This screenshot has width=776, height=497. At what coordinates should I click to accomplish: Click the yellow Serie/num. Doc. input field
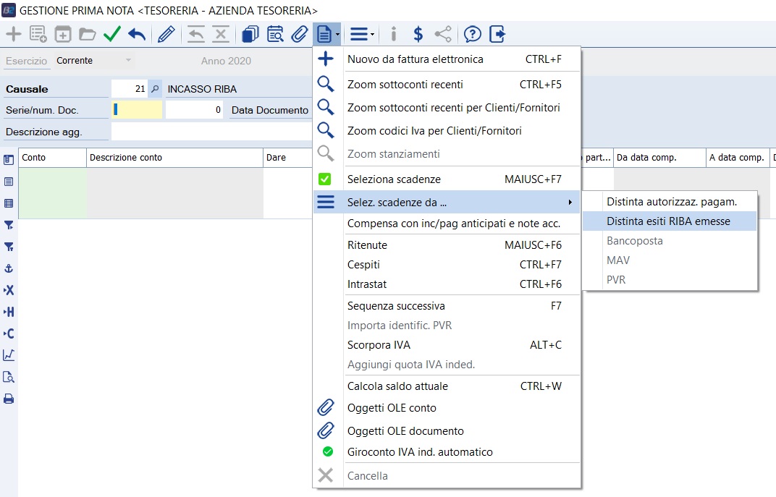138,110
